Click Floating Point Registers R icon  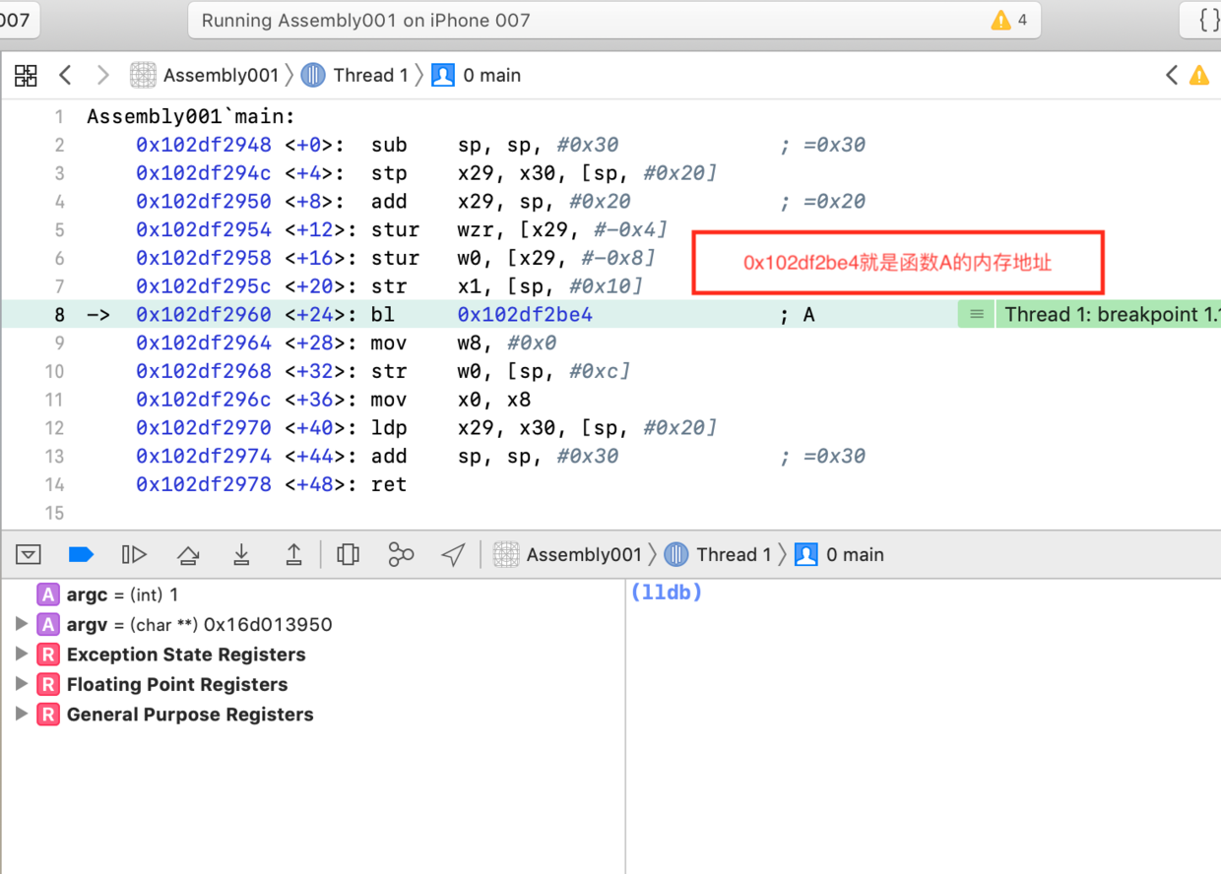click(x=48, y=684)
